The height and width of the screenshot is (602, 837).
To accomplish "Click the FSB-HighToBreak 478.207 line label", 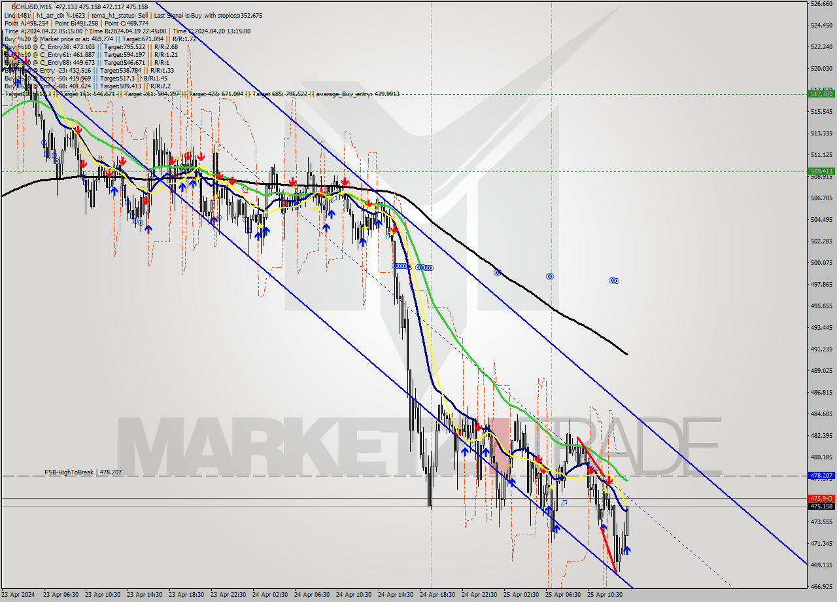I will pyautogui.click(x=83, y=472).
